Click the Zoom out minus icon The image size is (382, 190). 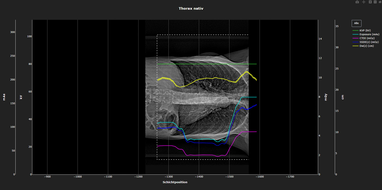tap(375, 2)
